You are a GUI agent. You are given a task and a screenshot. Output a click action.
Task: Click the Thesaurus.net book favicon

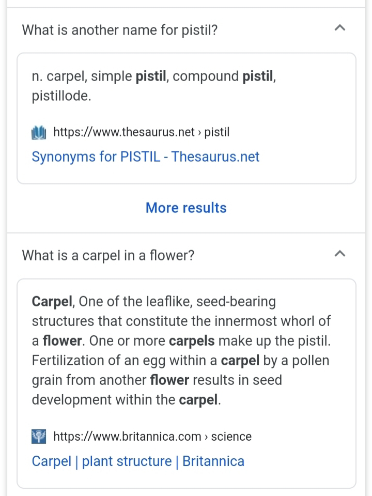point(39,132)
